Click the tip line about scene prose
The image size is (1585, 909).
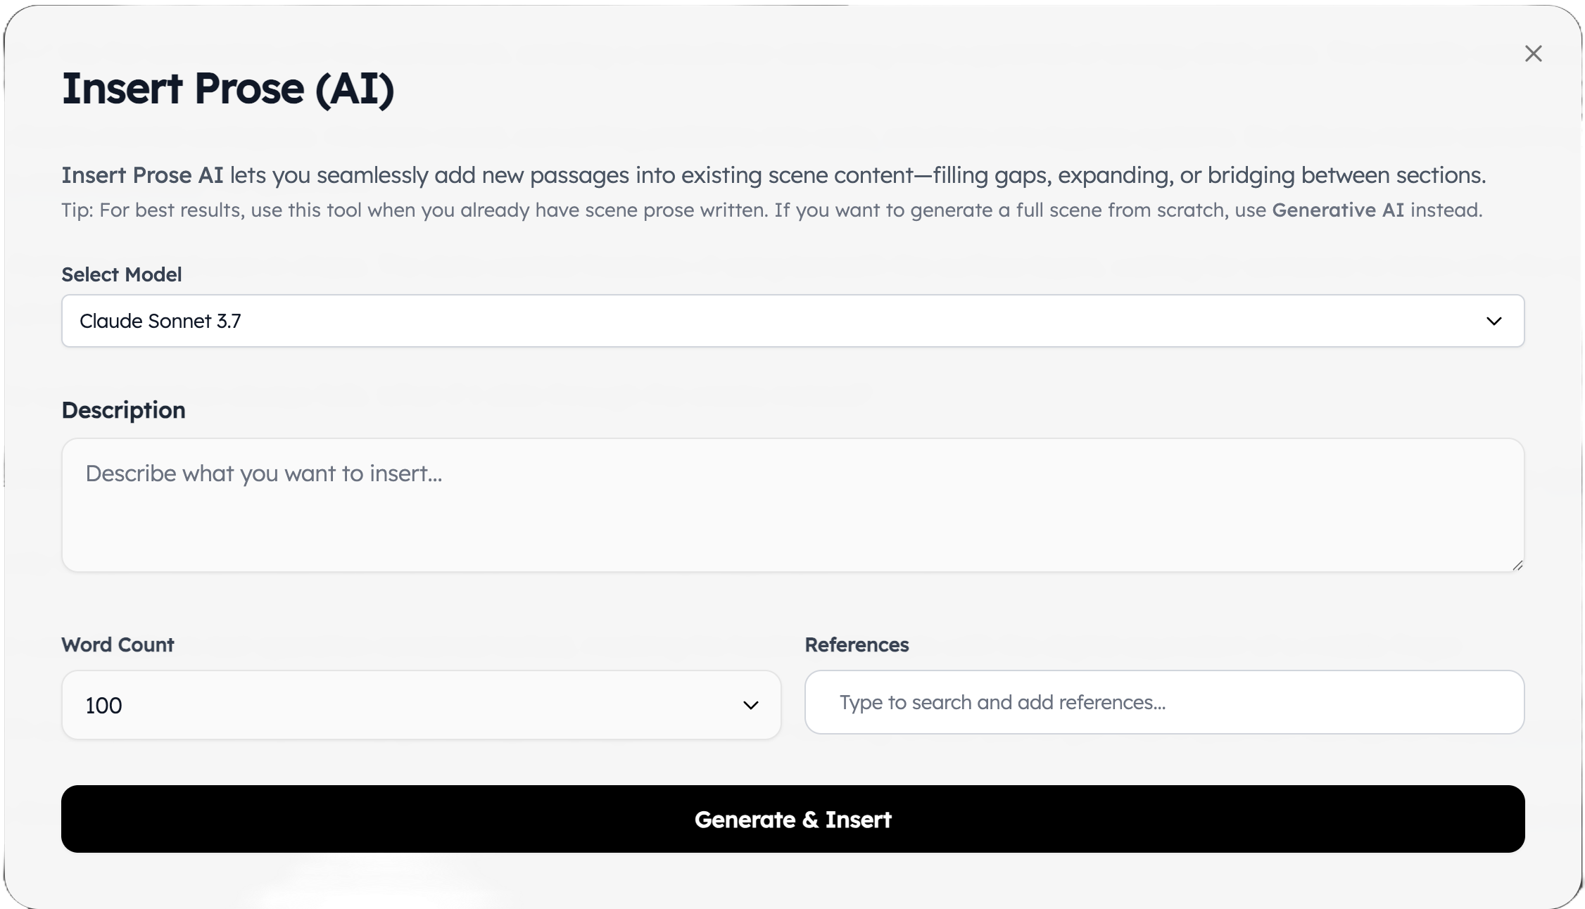pos(771,210)
